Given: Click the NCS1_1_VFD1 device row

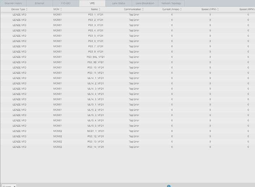Looking at the screenshot, I should (95, 131).
